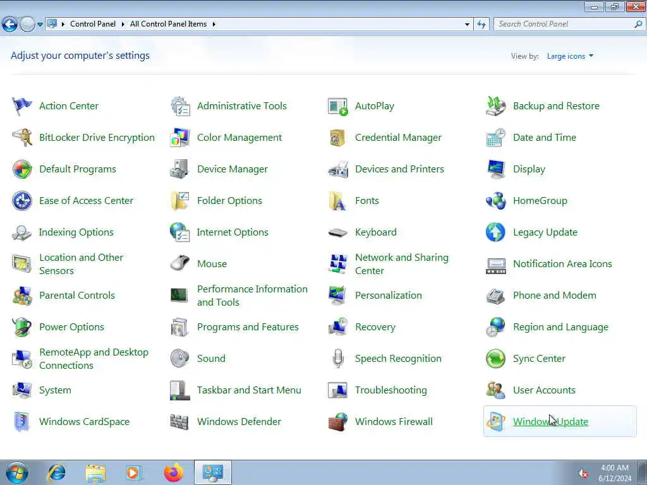This screenshot has height=485, width=647.
Task: Open the Large icons view dropdown
Action: point(570,56)
